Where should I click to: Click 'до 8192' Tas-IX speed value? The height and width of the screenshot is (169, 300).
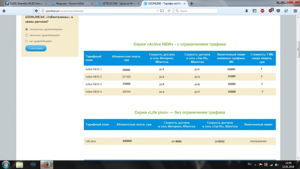(x=220, y=141)
